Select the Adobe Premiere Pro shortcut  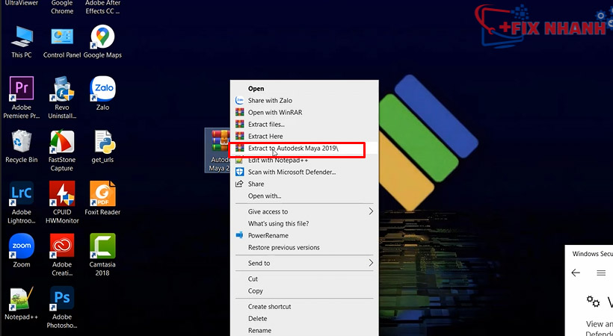[x=22, y=98]
